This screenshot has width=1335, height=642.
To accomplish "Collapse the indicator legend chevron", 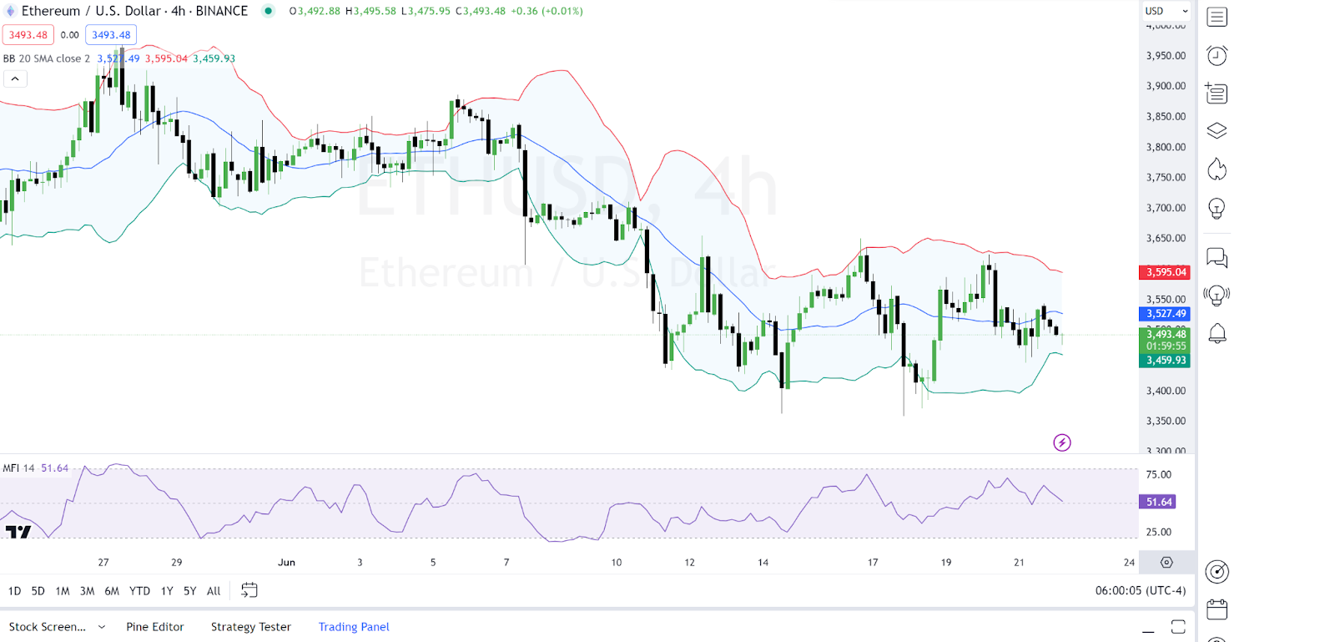I will tap(15, 78).
